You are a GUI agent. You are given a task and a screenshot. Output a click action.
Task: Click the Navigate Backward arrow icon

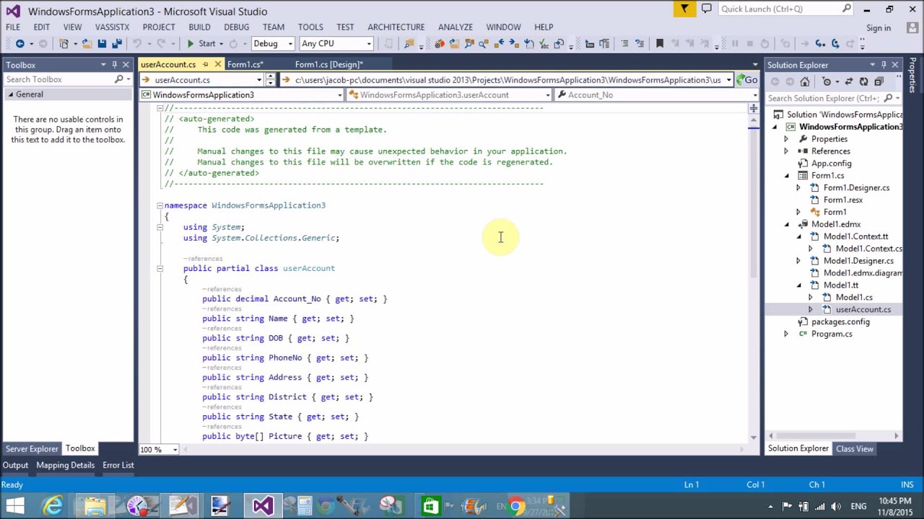click(x=20, y=44)
